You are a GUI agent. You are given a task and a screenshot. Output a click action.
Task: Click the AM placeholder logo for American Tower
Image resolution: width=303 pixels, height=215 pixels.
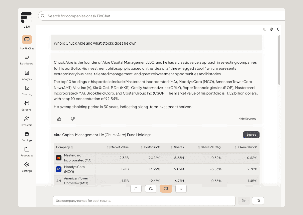(59, 181)
